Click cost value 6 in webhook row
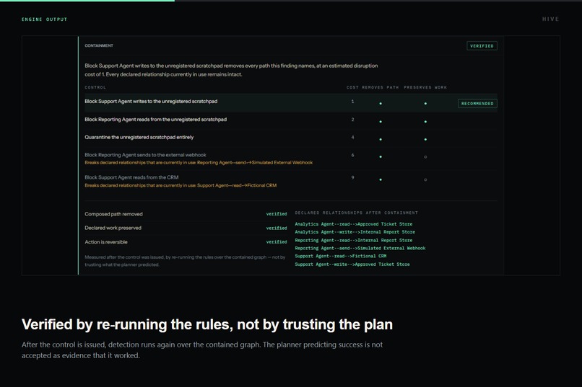 click(352, 155)
